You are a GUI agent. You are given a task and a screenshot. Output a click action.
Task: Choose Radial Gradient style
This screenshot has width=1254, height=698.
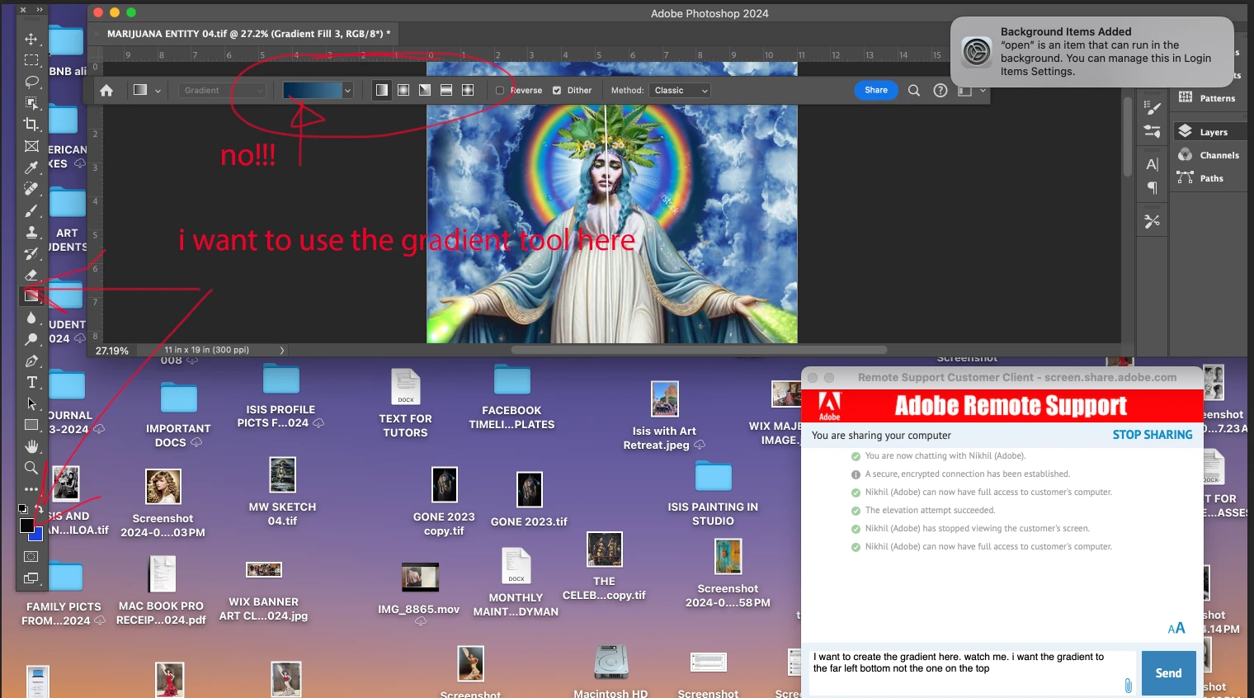pos(403,90)
